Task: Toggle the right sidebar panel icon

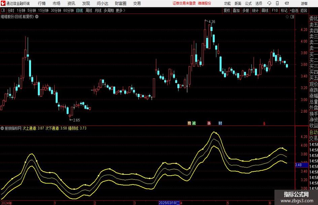Action: (x=292, y=17)
